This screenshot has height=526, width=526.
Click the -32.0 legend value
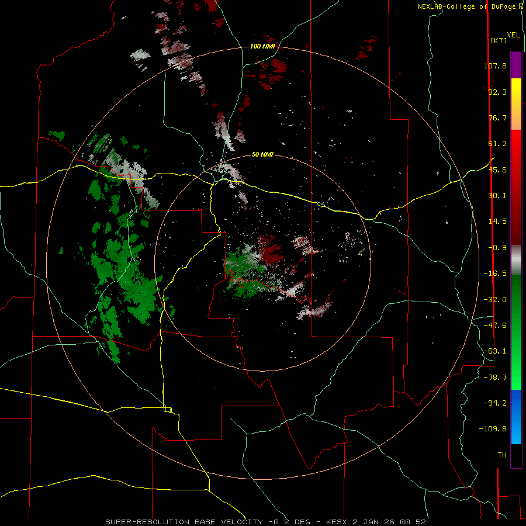point(495,300)
